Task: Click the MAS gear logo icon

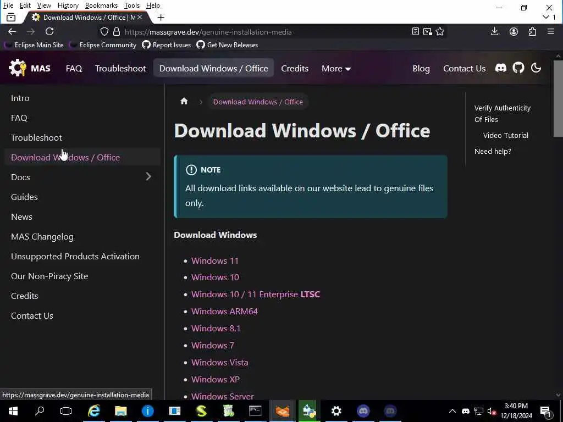Action: [17, 68]
